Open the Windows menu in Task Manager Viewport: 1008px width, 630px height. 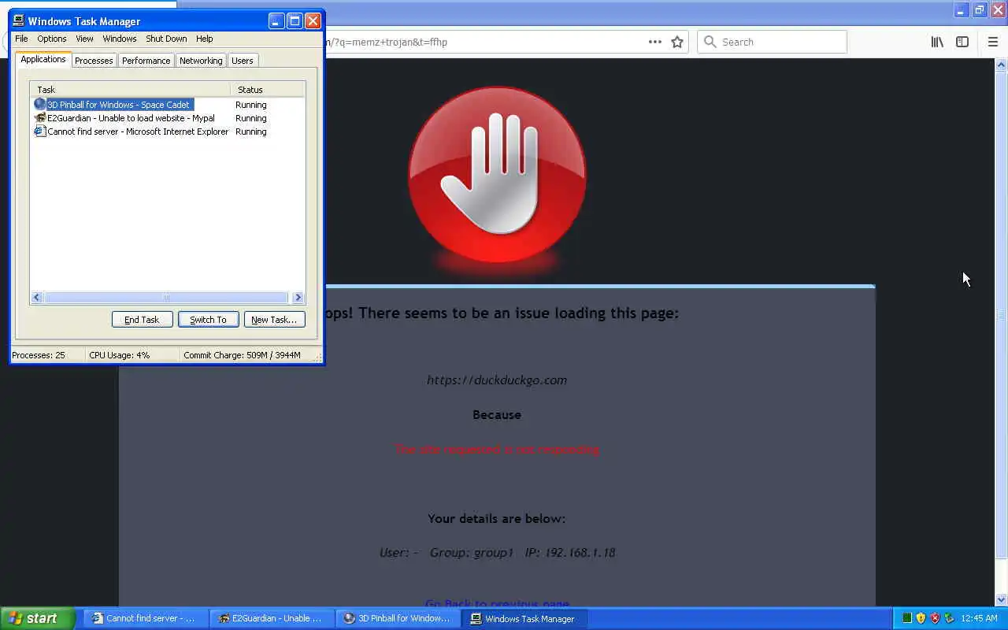120,39
